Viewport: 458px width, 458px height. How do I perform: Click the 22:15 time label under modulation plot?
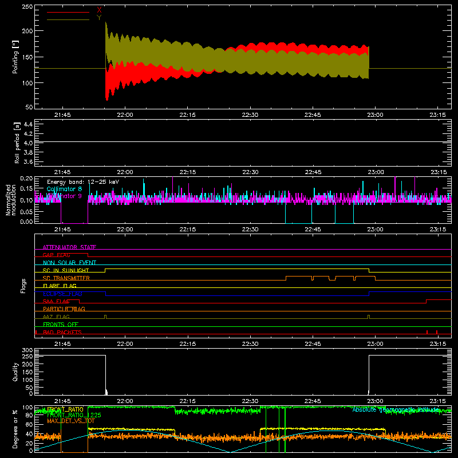click(188, 230)
